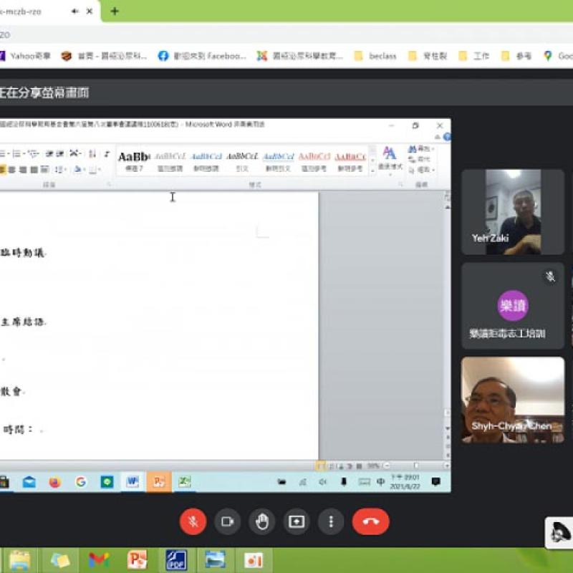Screen dimensions: 573x573
Task: Open the 工作 bookmarks folder
Action: 474,56
